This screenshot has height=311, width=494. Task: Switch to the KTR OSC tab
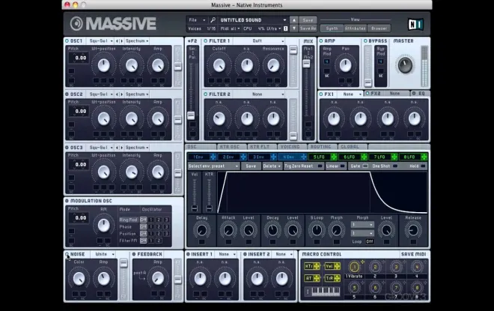point(231,147)
